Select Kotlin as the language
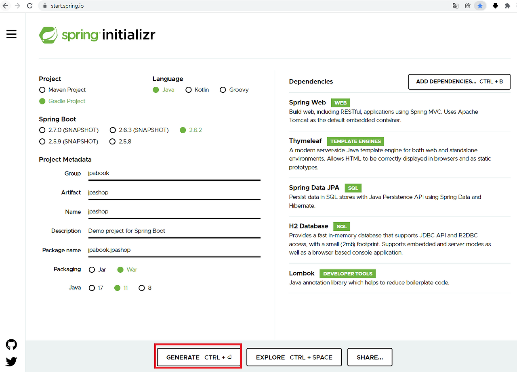 pyautogui.click(x=189, y=90)
